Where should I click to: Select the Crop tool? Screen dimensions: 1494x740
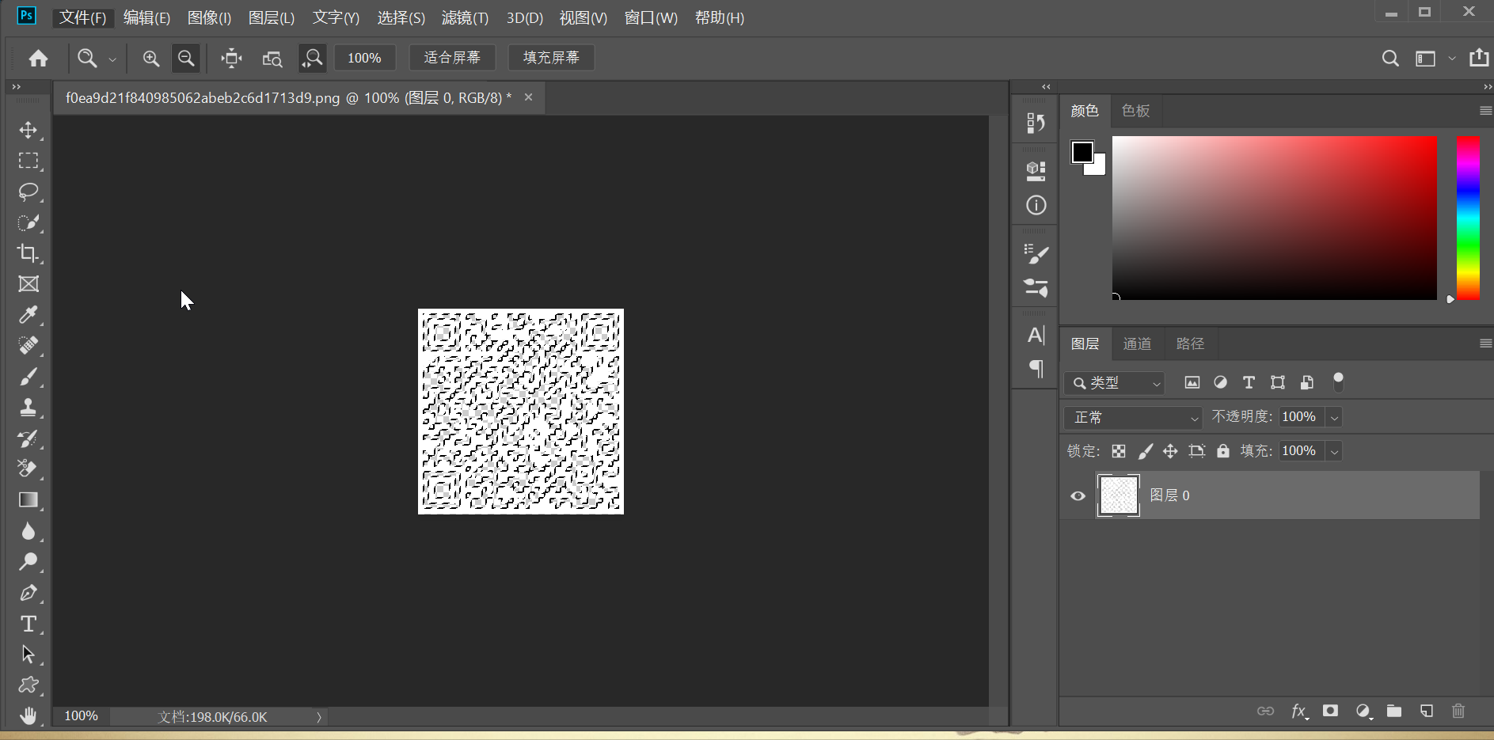(x=29, y=253)
